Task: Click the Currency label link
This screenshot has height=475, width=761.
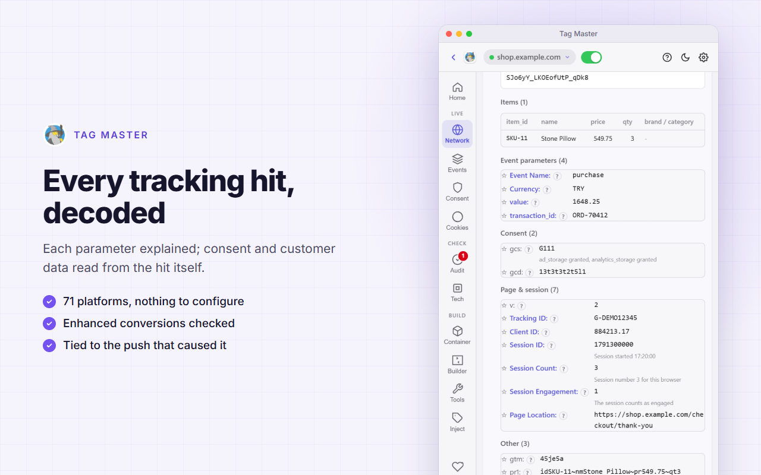Action: (525, 189)
